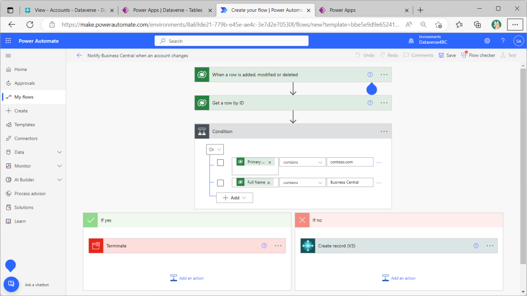Open the Or group operator dropdown
This screenshot has width=527, height=296.
click(x=215, y=150)
